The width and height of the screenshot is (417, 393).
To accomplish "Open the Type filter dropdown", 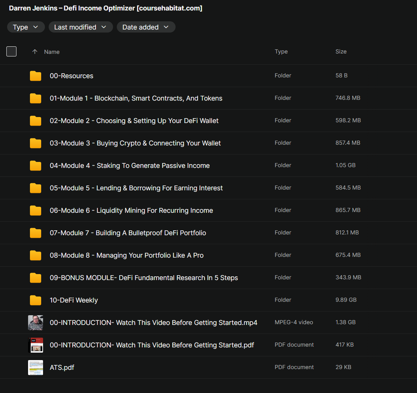I will click(x=26, y=27).
